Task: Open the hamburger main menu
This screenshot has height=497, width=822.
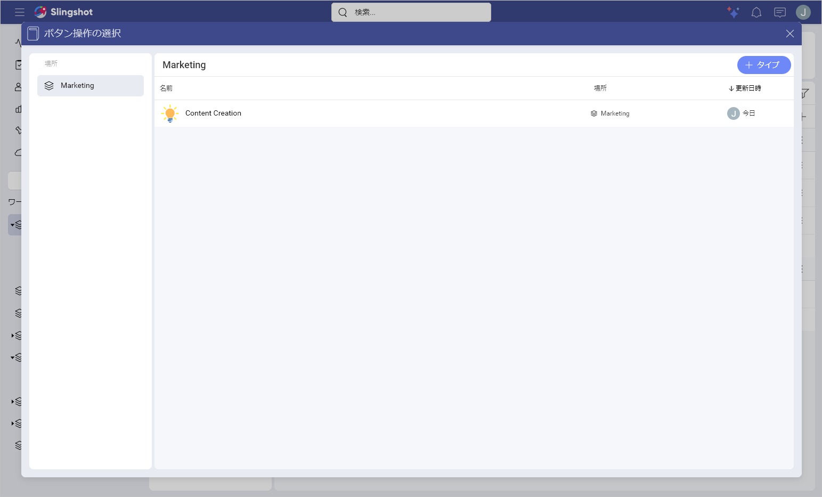Action: [20, 12]
